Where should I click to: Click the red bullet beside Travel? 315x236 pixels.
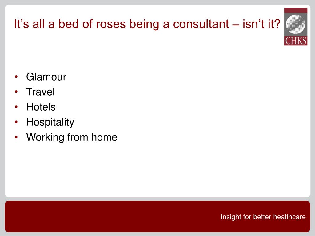click(16, 92)
